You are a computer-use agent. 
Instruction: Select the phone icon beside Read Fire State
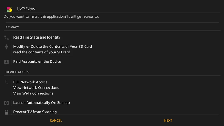coord(7,38)
